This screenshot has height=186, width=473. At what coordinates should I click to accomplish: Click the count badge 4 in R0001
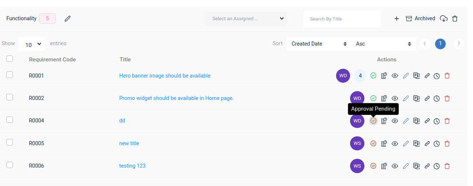point(360,76)
